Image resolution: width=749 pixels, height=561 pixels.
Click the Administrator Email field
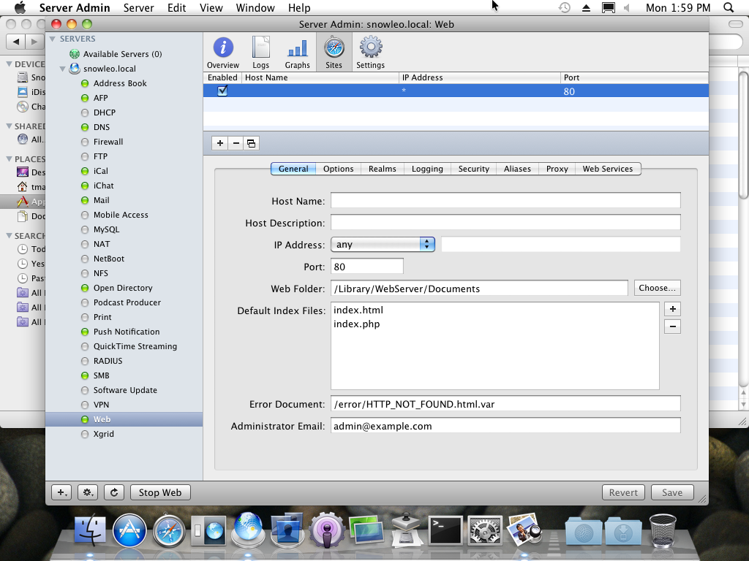pyautogui.click(x=505, y=426)
